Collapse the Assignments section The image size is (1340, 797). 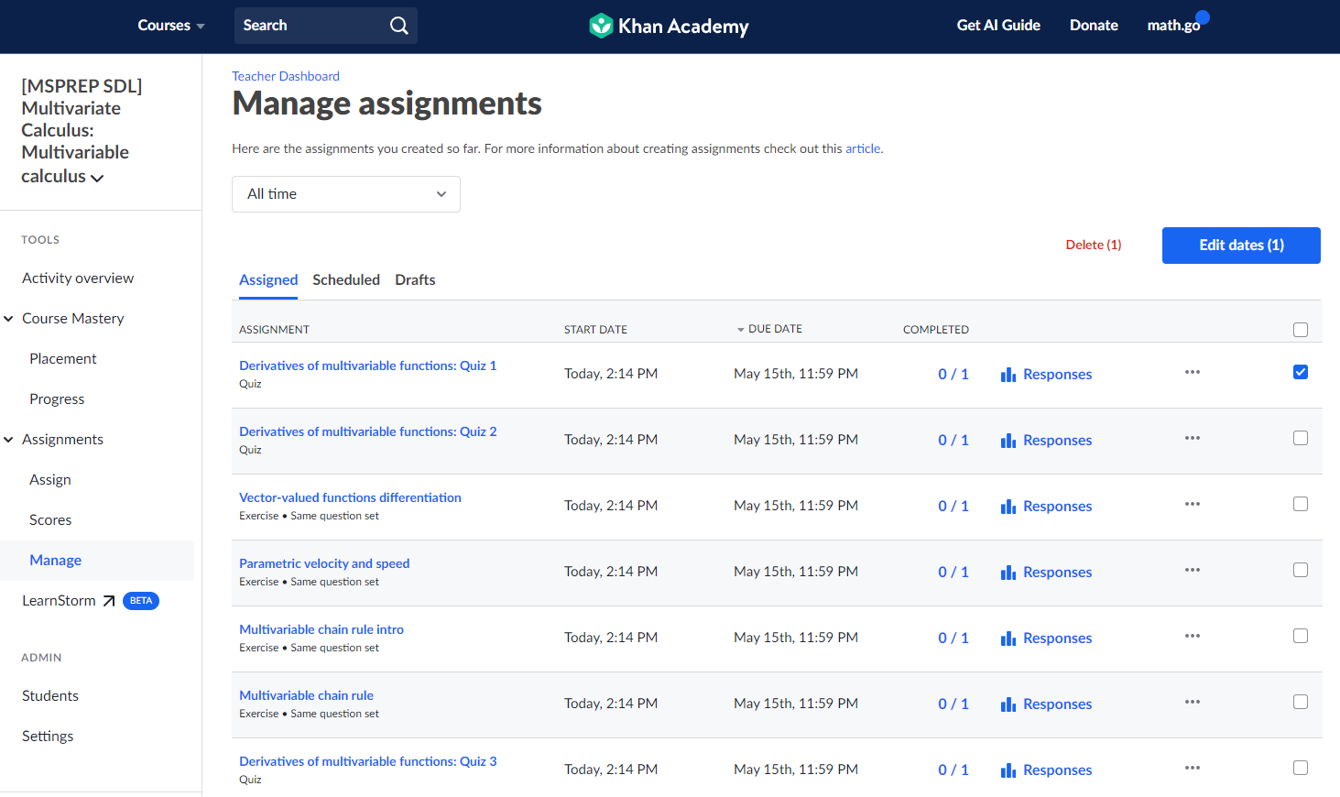8,440
